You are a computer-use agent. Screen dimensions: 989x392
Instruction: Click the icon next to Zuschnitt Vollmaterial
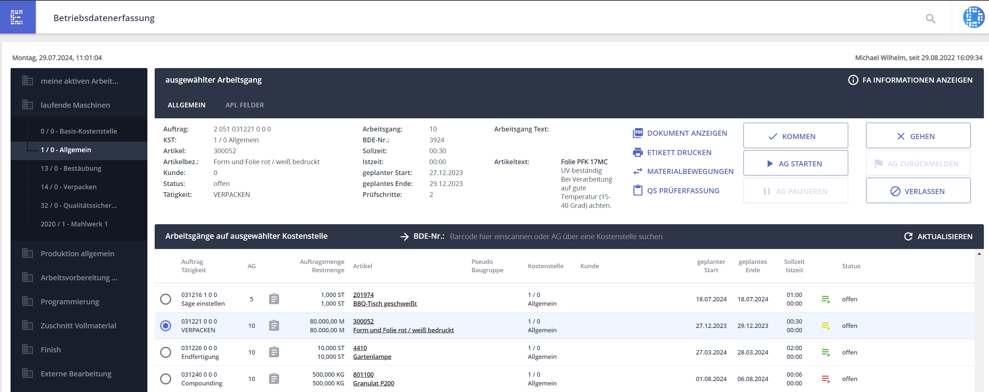tap(27, 325)
